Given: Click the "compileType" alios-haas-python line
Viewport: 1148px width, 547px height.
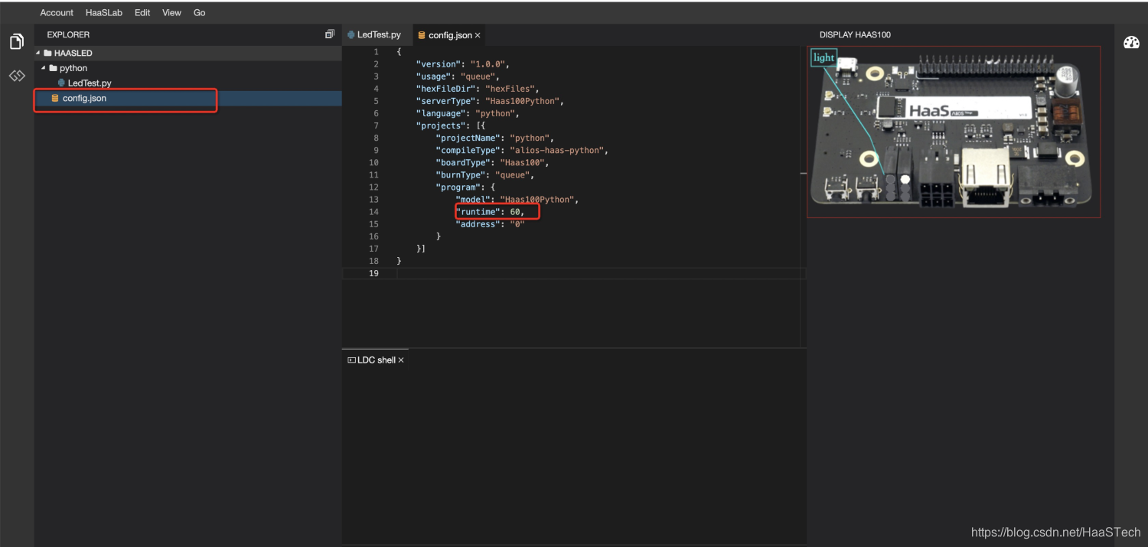Looking at the screenshot, I should point(522,150).
